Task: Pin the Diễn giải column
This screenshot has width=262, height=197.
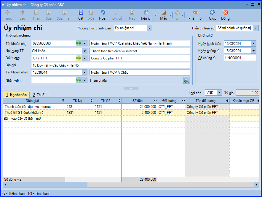Action: [x=63, y=101]
